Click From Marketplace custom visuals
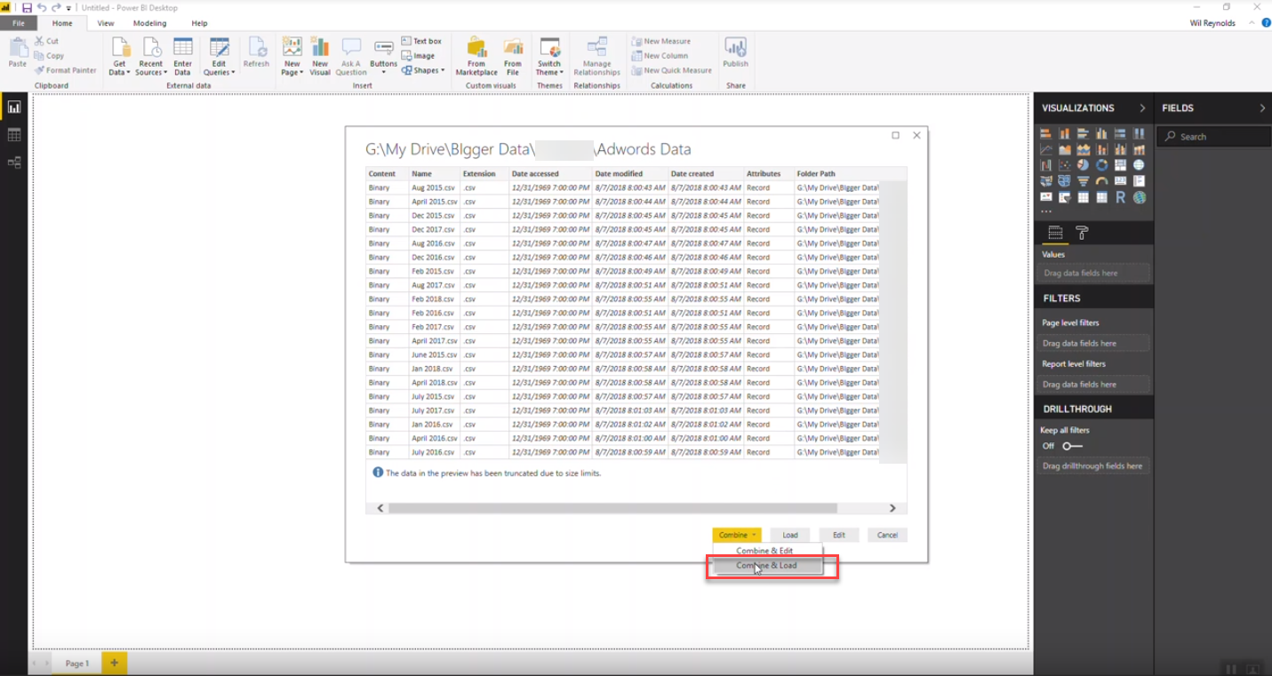This screenshot has height=676, width=1272. click(476, 56)
